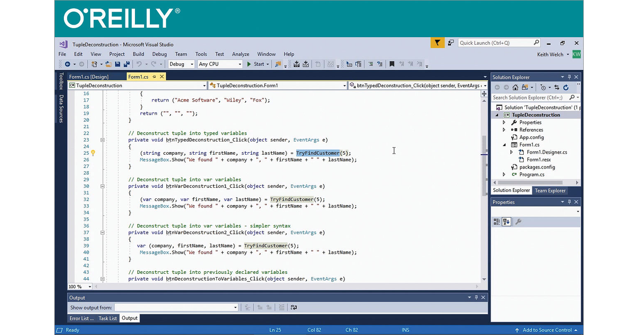Click Pending Changes Filter clock icon

click(x=543, y=87)
